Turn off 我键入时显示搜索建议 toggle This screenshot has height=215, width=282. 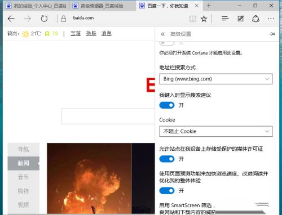(167, 105)
